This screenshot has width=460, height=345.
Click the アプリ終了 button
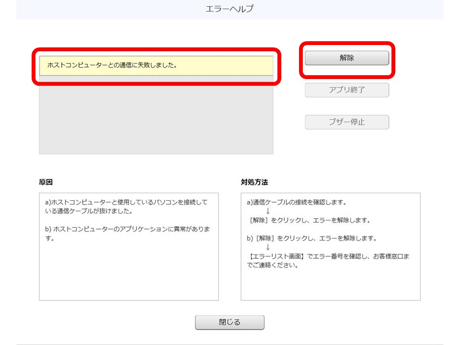[x=346, y=90]
